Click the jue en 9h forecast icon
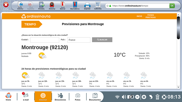This screenshot has width=182, height=102. tap(25, 75)
